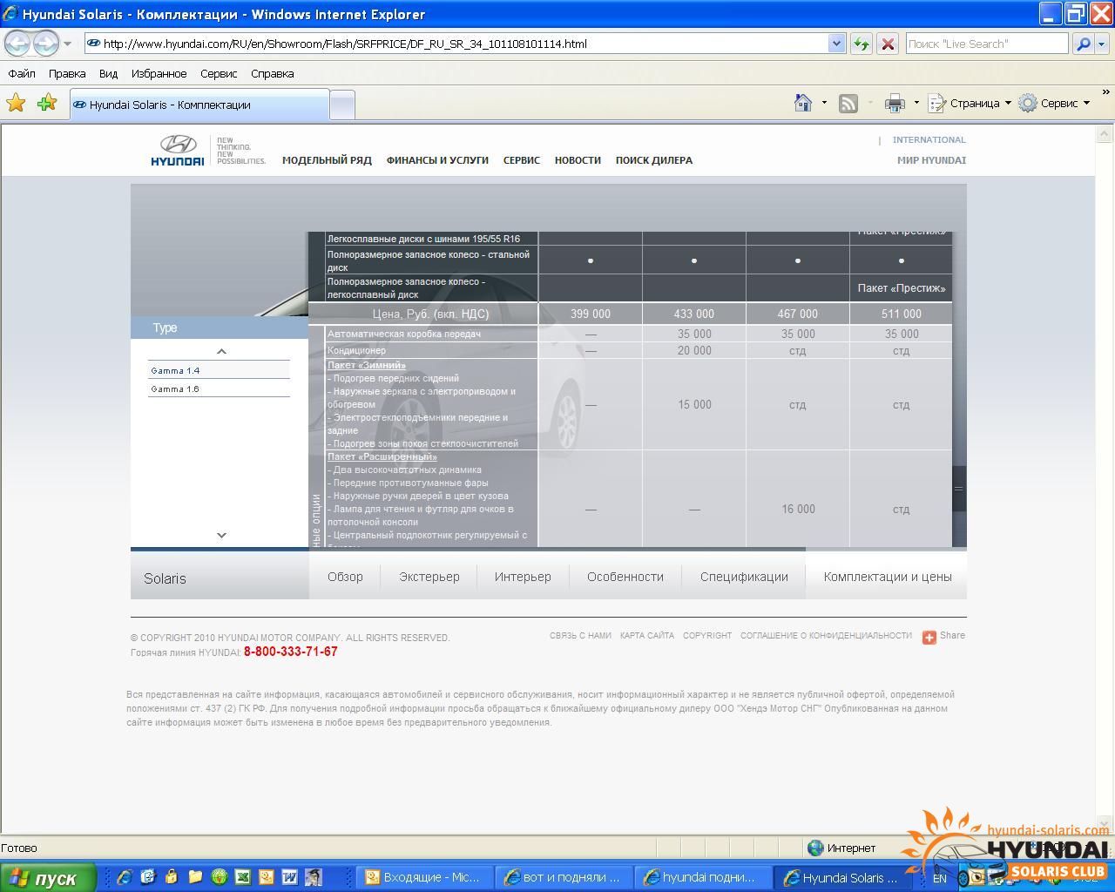Screen dimensions: 1115x892
Task: Open the Internet zone globe in status bar
Action: (815, 848)
